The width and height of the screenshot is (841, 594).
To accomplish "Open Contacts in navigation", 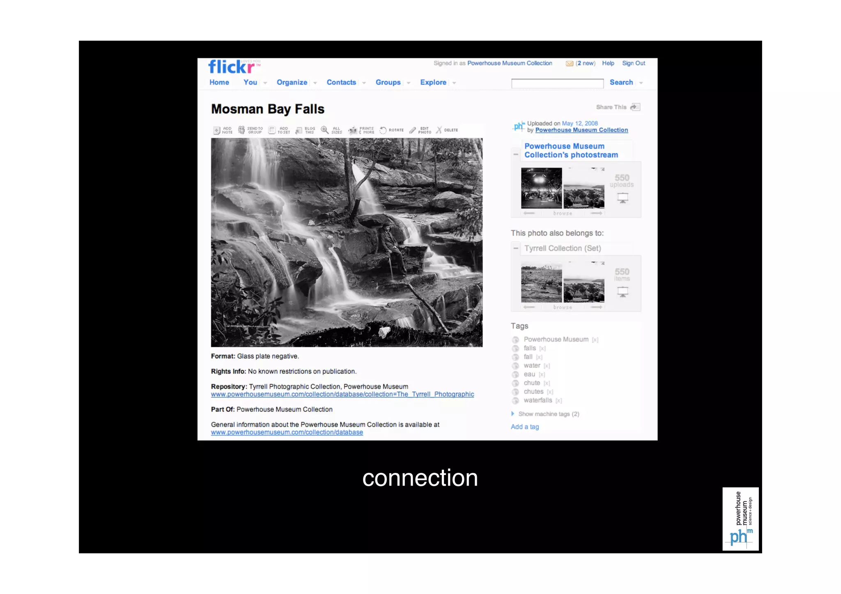I will point(341,83).
